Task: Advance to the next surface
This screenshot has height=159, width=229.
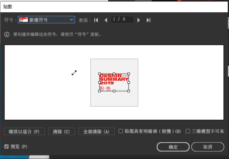Action: (x=139, y=20)
